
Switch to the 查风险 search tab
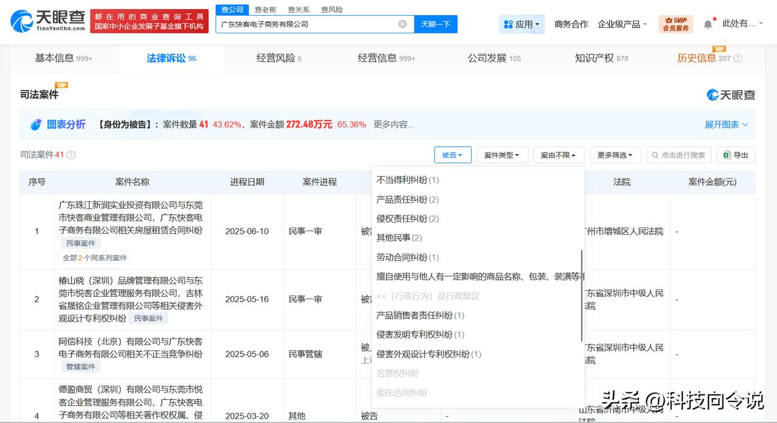[x=331, y=10]
